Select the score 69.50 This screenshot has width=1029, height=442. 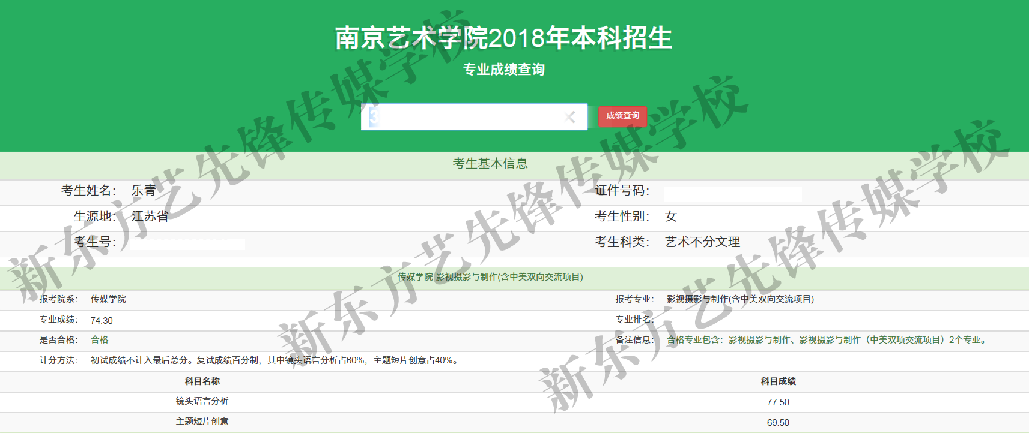point(778,423)
